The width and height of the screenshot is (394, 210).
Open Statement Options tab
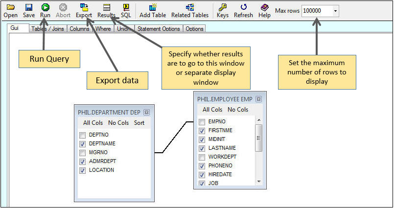[x=159, y=28]
